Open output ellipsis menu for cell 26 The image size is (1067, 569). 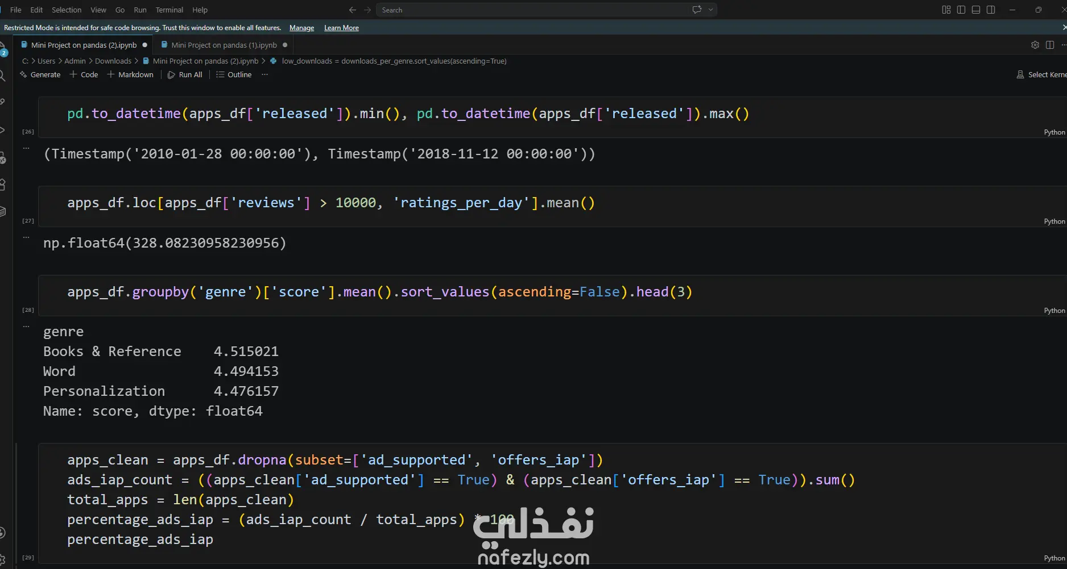tap(26, 148)
